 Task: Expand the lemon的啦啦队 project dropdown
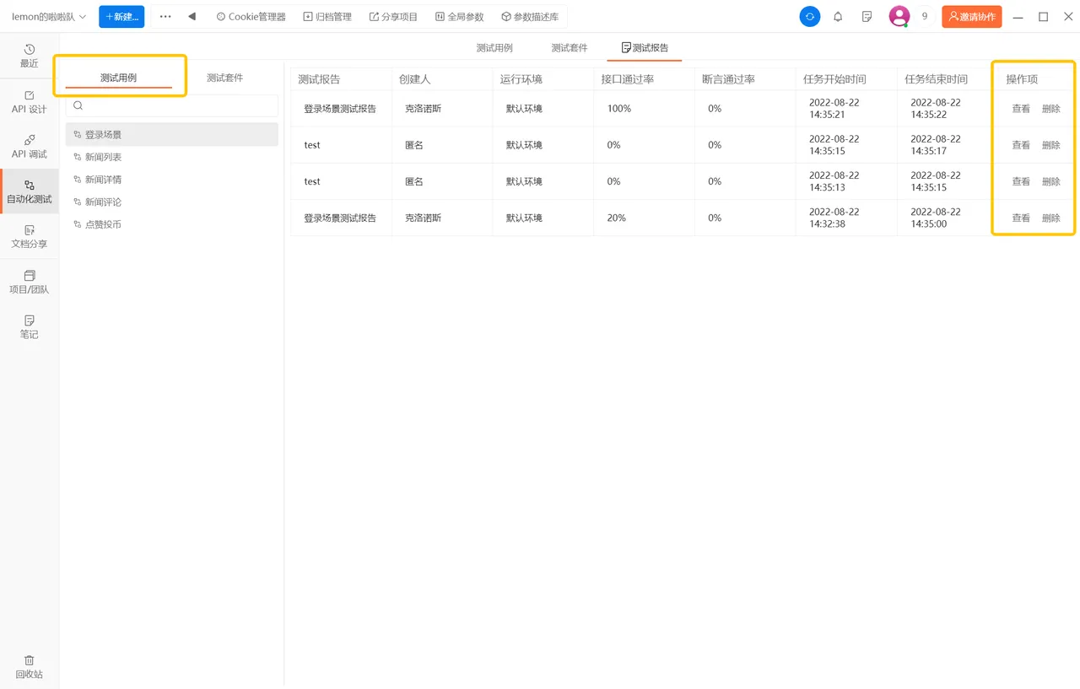pyautogui.click(x=48, y=16)
